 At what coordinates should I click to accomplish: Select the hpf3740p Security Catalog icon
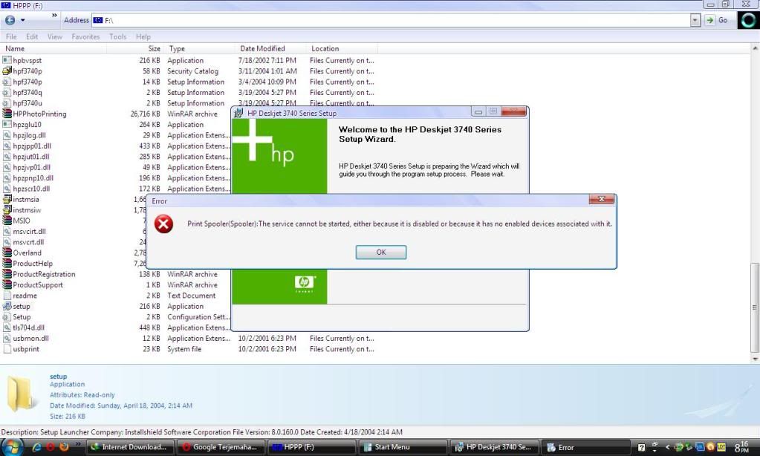point(7,71)
